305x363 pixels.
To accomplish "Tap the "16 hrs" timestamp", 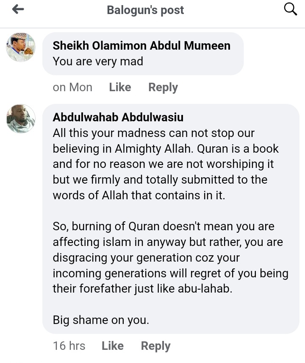I will 69,346.
